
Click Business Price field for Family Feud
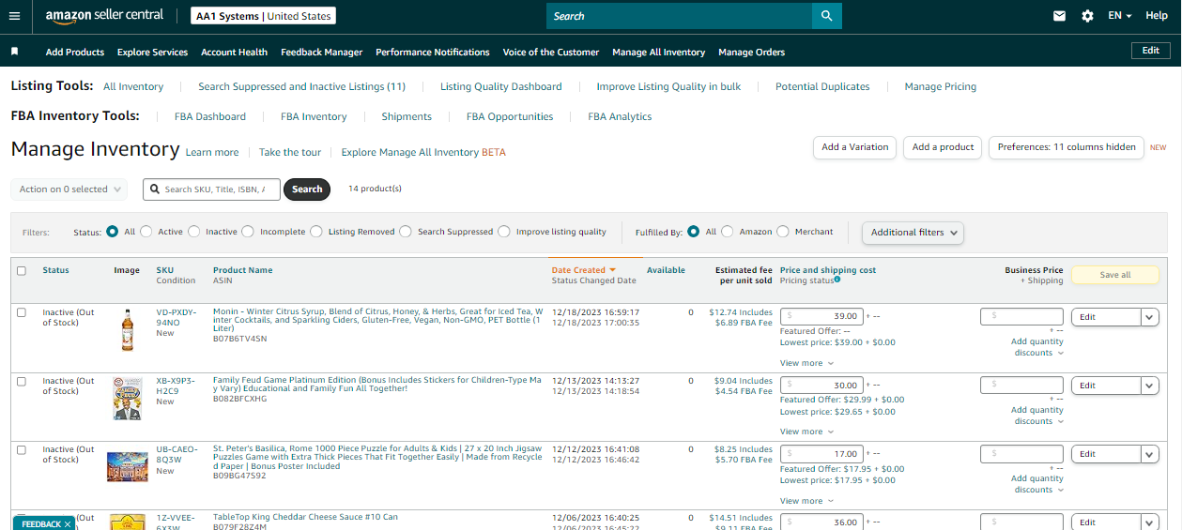pyautogui.click(x=1021, y=386)
